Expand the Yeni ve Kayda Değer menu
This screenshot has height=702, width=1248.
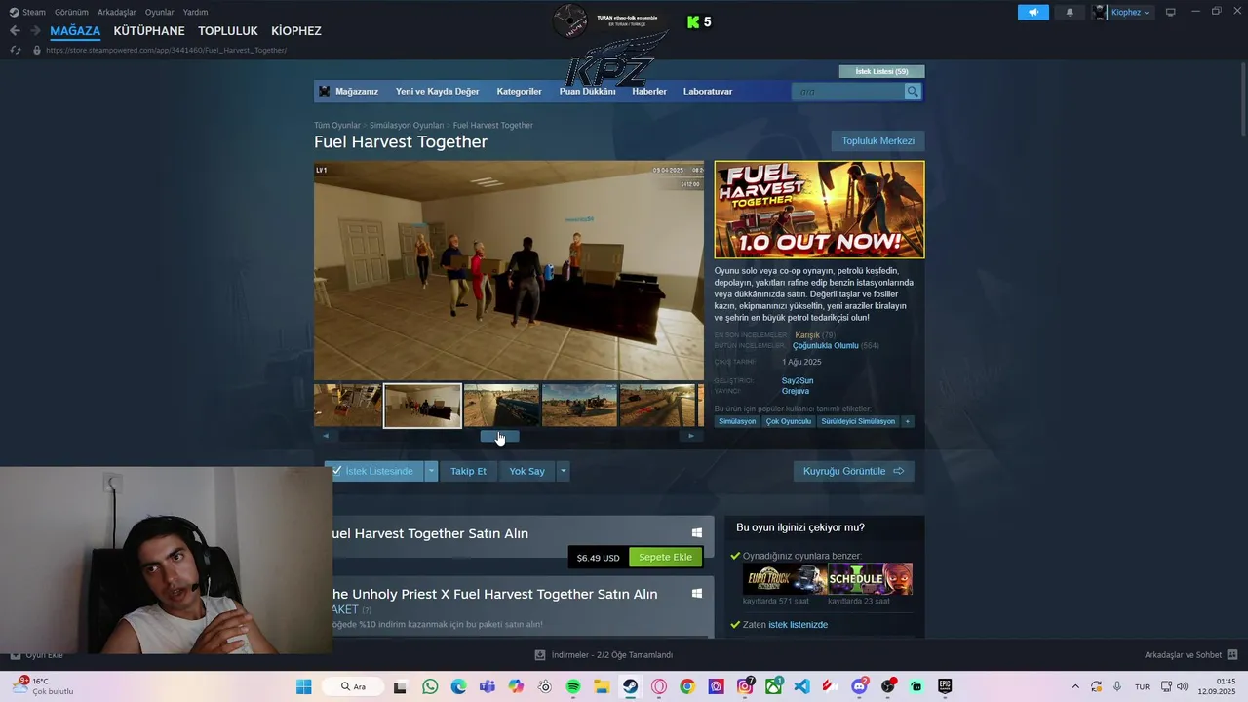pyautogui.click(x=437, y=92)
